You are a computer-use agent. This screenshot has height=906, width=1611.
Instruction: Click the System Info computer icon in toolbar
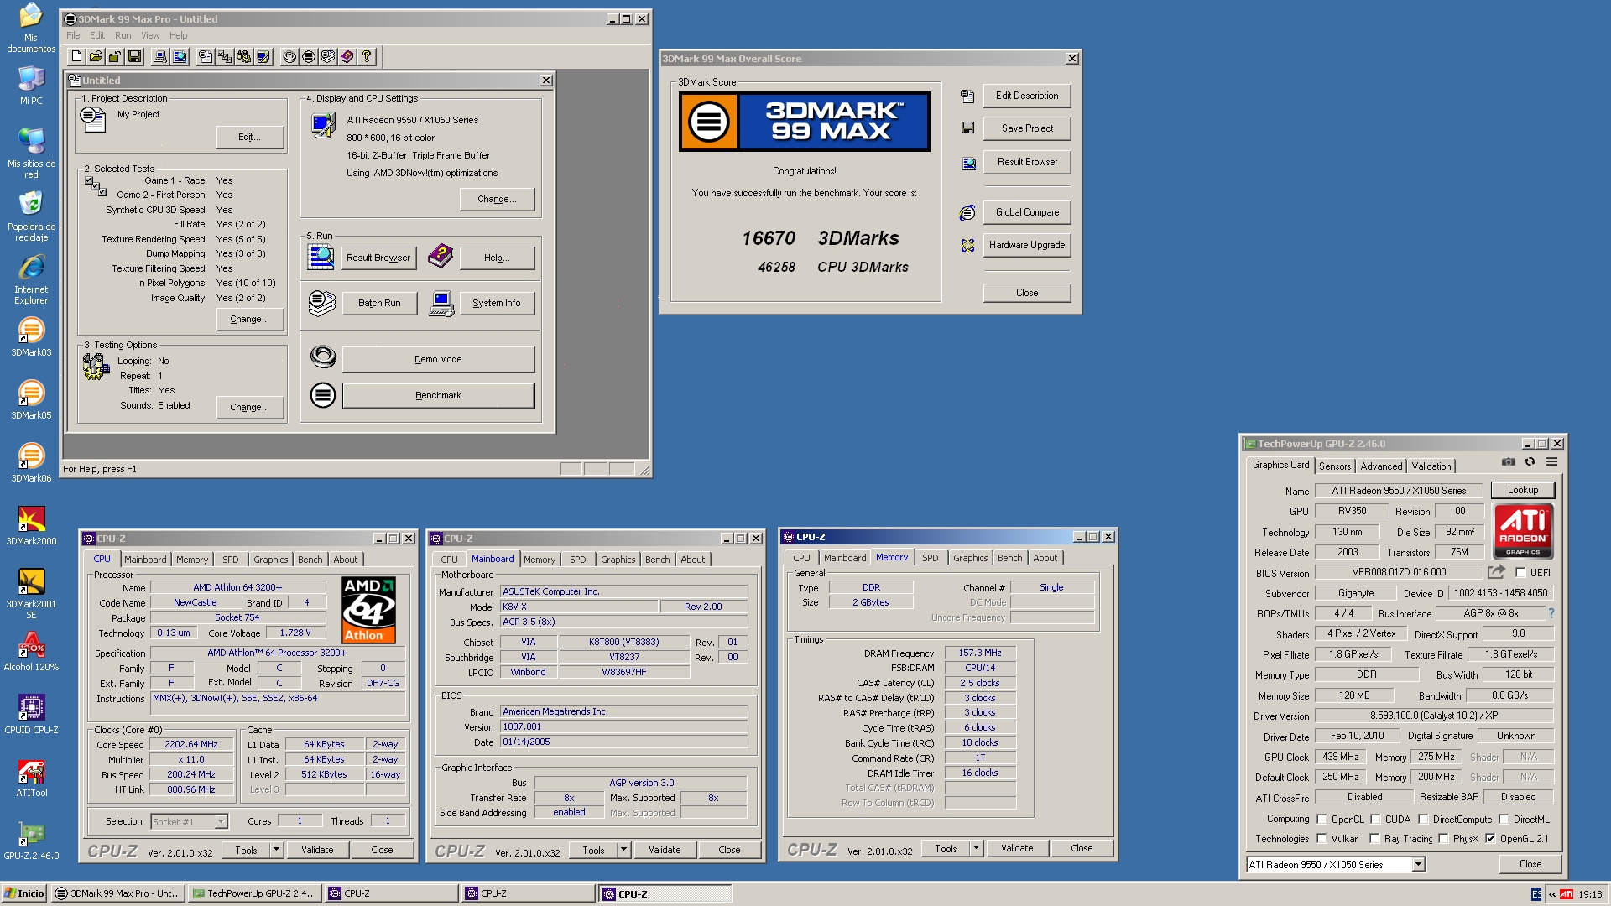tap(159, 56)
